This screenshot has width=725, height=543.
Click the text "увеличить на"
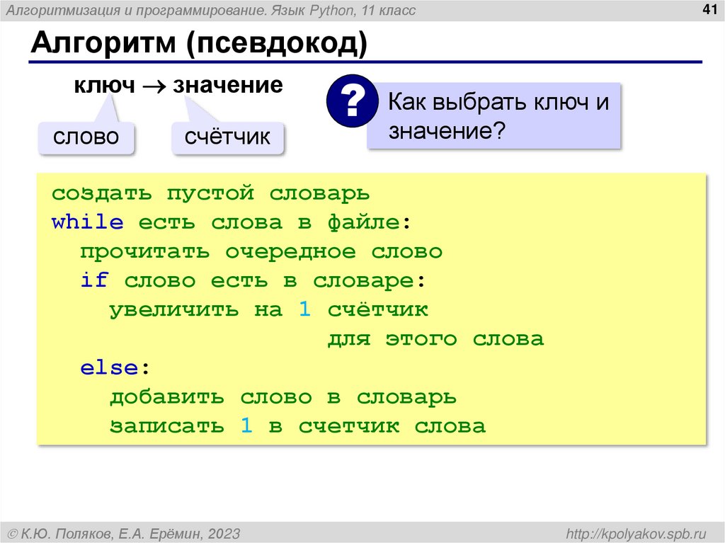[x=195, y=310]
